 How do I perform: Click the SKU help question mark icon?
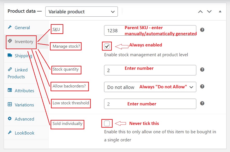(202, 30)
